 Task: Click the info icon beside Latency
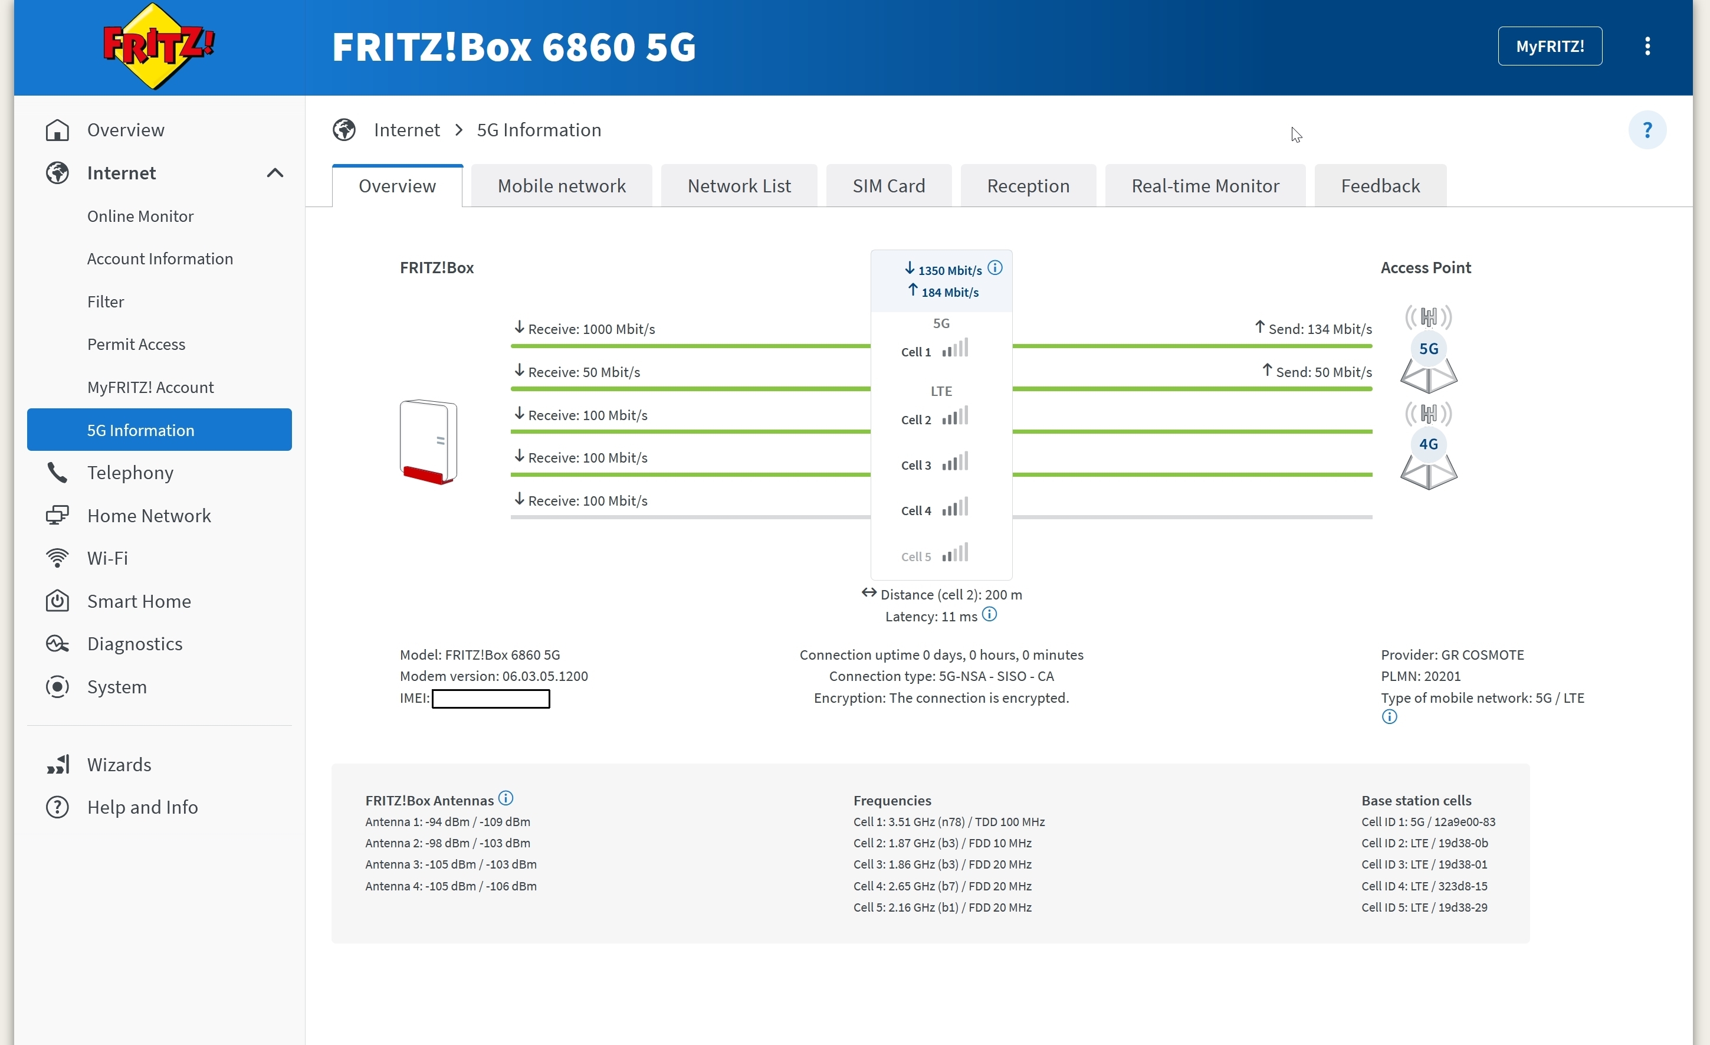point(990,614)
